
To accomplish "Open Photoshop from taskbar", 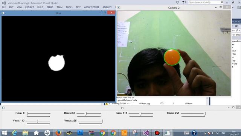I will pos(80,133).
